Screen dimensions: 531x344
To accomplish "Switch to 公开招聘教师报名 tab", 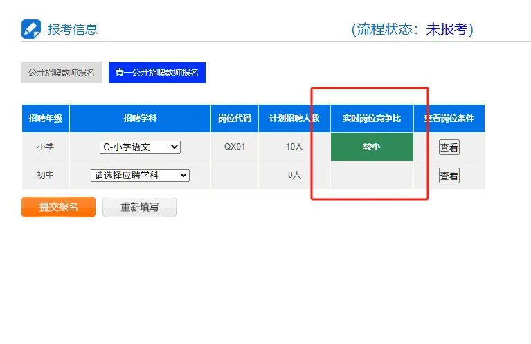I will [x=62, y=73].
